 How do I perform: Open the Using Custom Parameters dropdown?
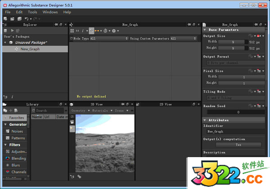click(184, 39)
